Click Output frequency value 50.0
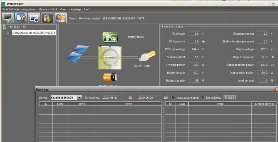 click(x=263, y=57)
